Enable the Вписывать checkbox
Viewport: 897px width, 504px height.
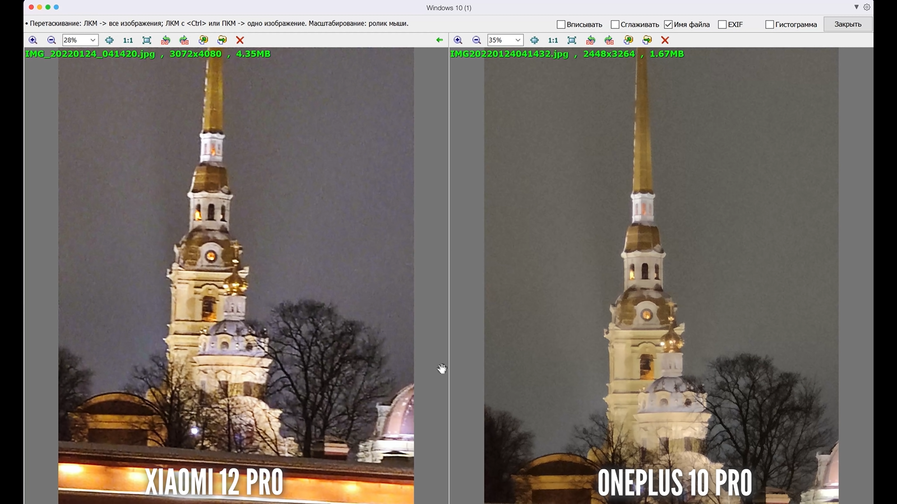point(561,25)
